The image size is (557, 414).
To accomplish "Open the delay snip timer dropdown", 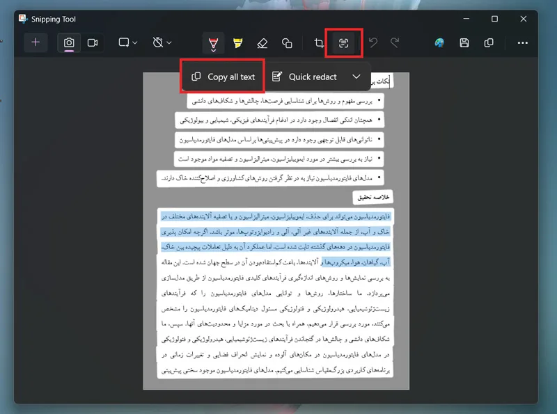I will (x=162, y=43).
